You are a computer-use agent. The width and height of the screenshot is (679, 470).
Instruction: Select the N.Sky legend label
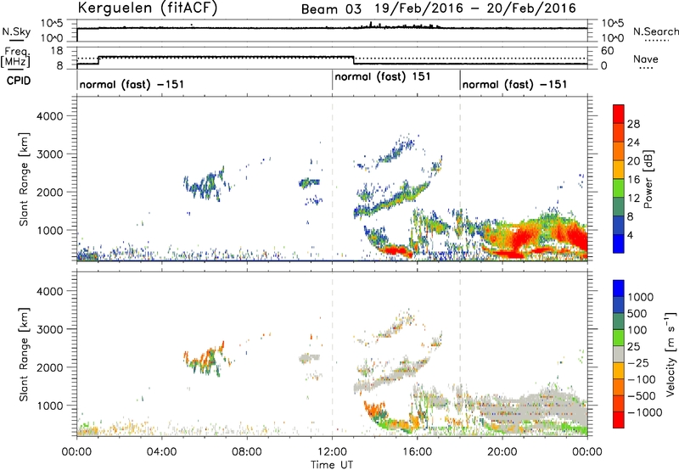(16, 31)
